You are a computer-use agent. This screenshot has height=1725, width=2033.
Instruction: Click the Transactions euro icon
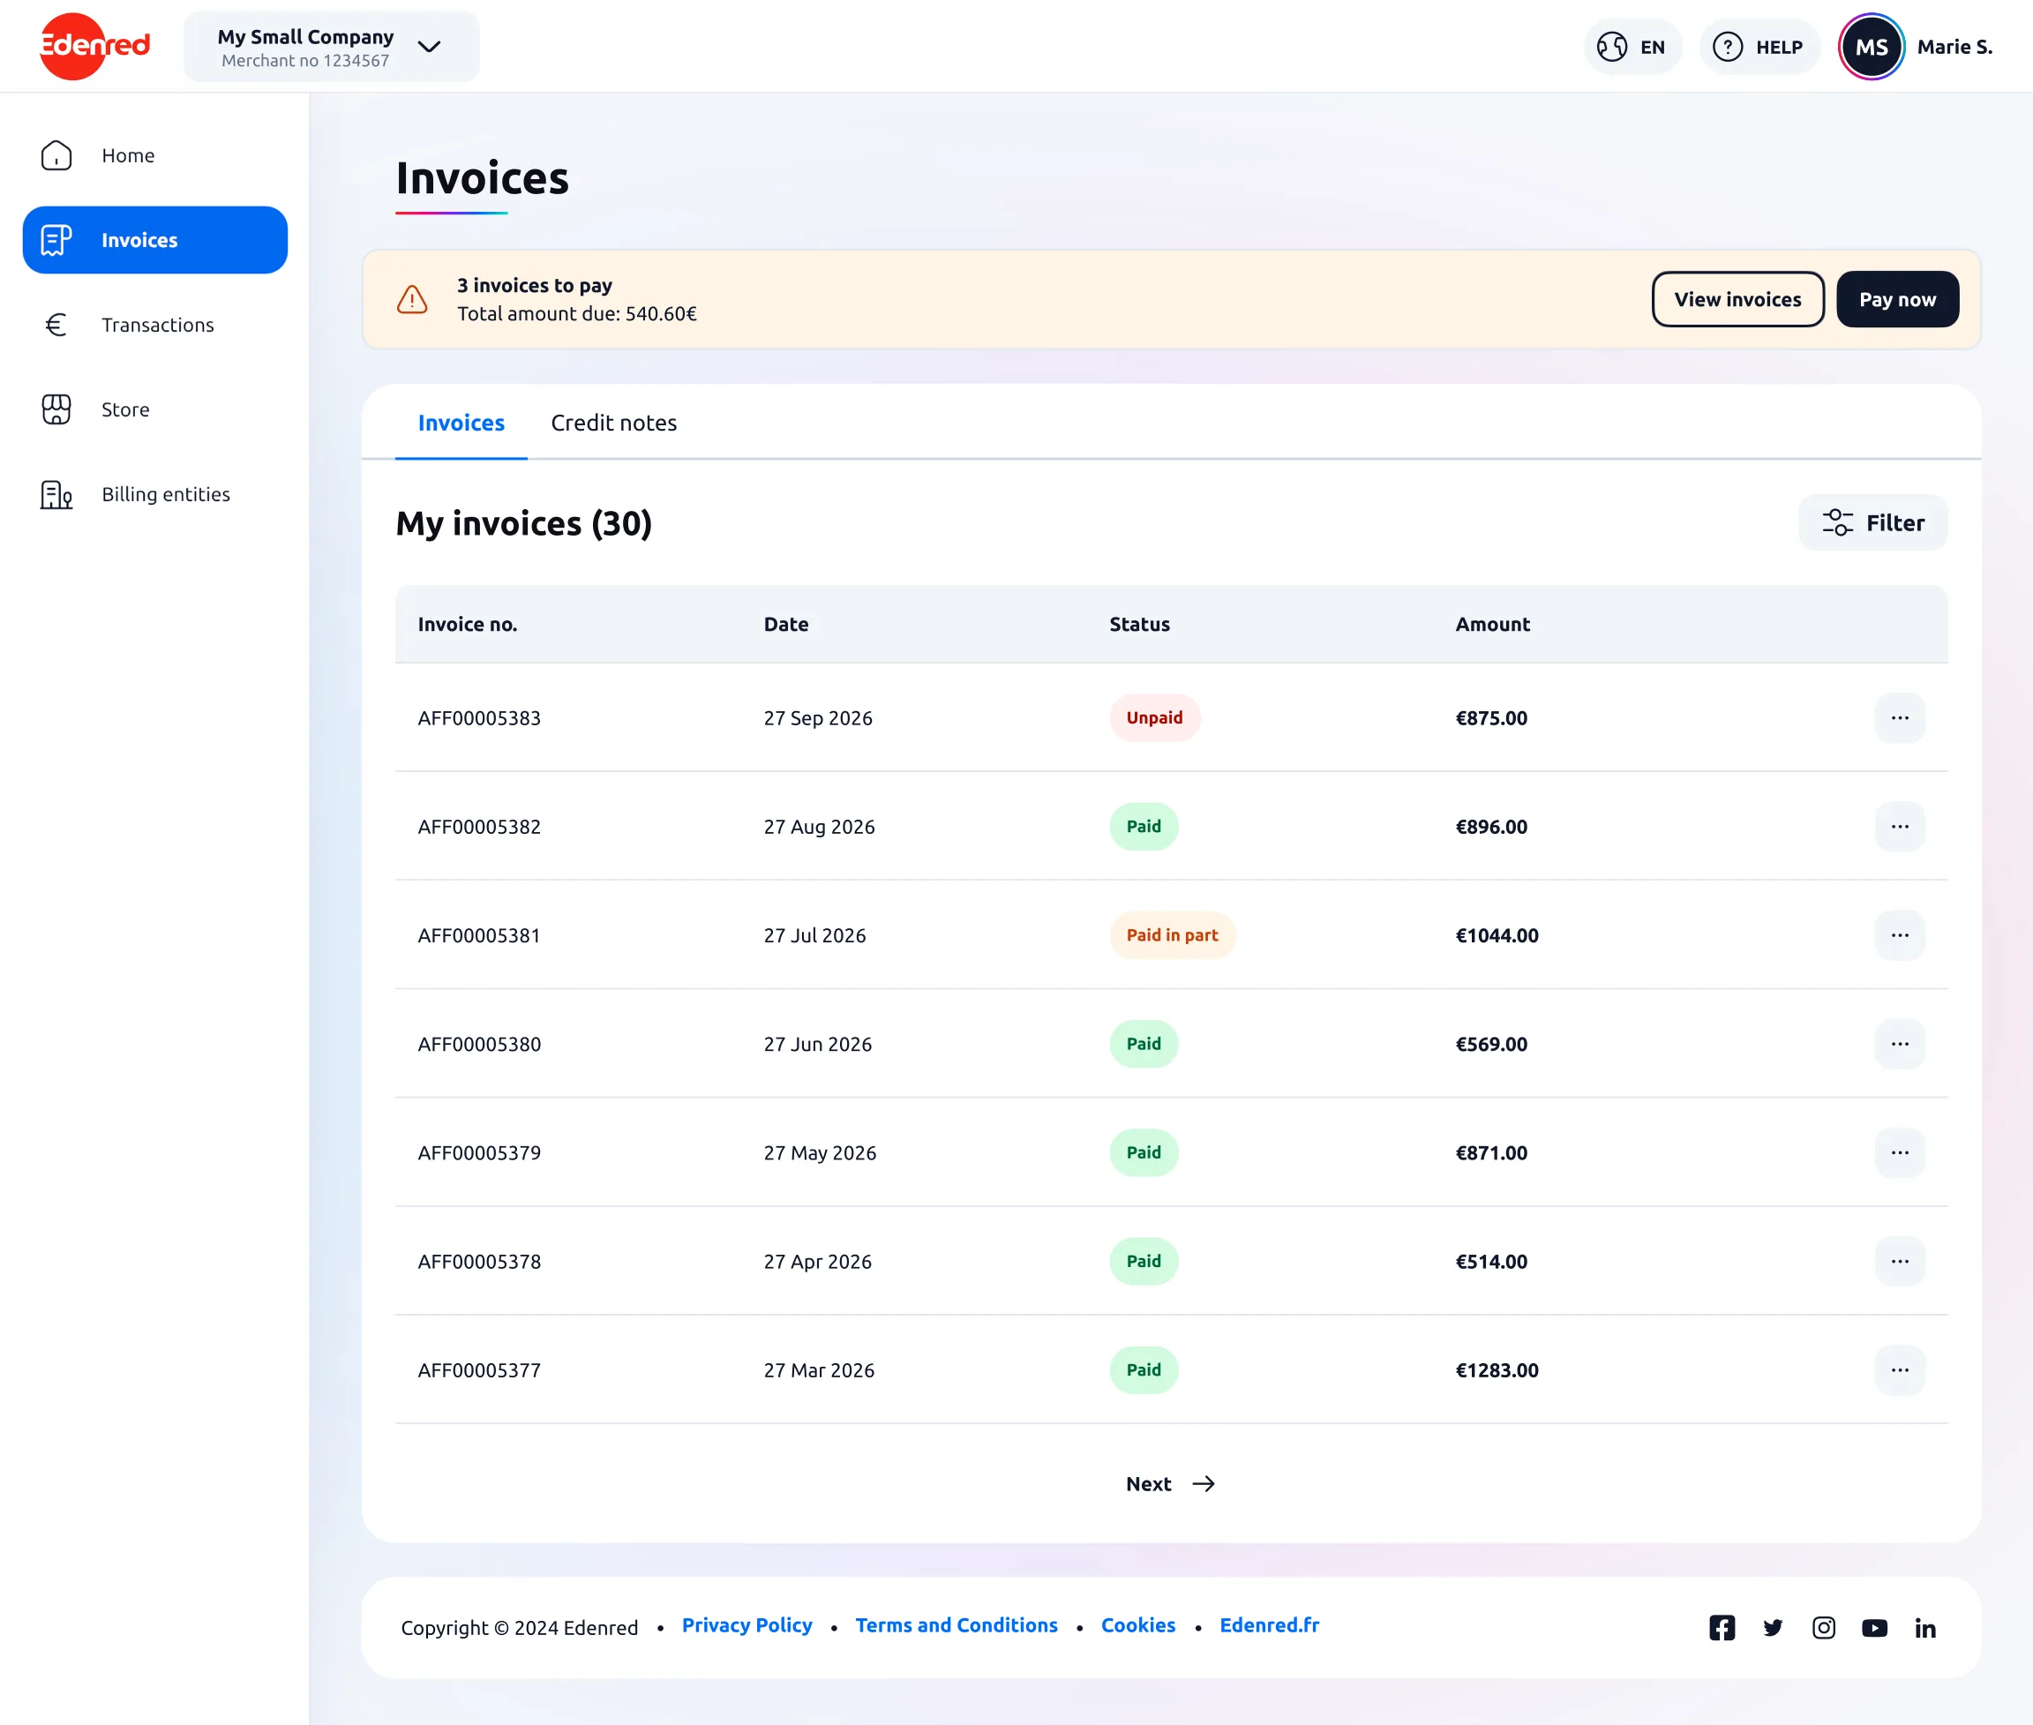click(56, 325)
